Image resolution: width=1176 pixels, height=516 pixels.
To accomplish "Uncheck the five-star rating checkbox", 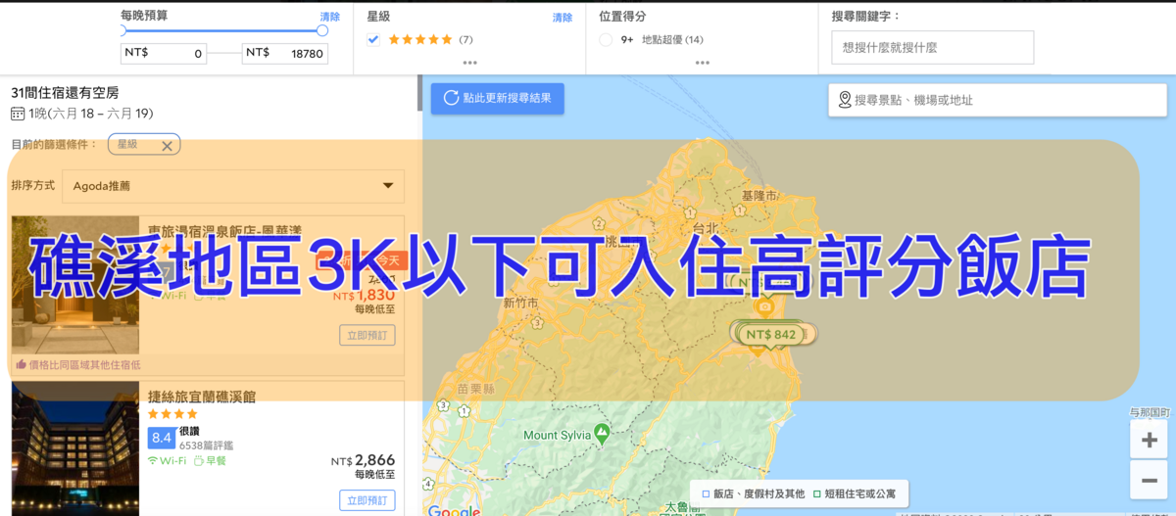I will (373, 39).
